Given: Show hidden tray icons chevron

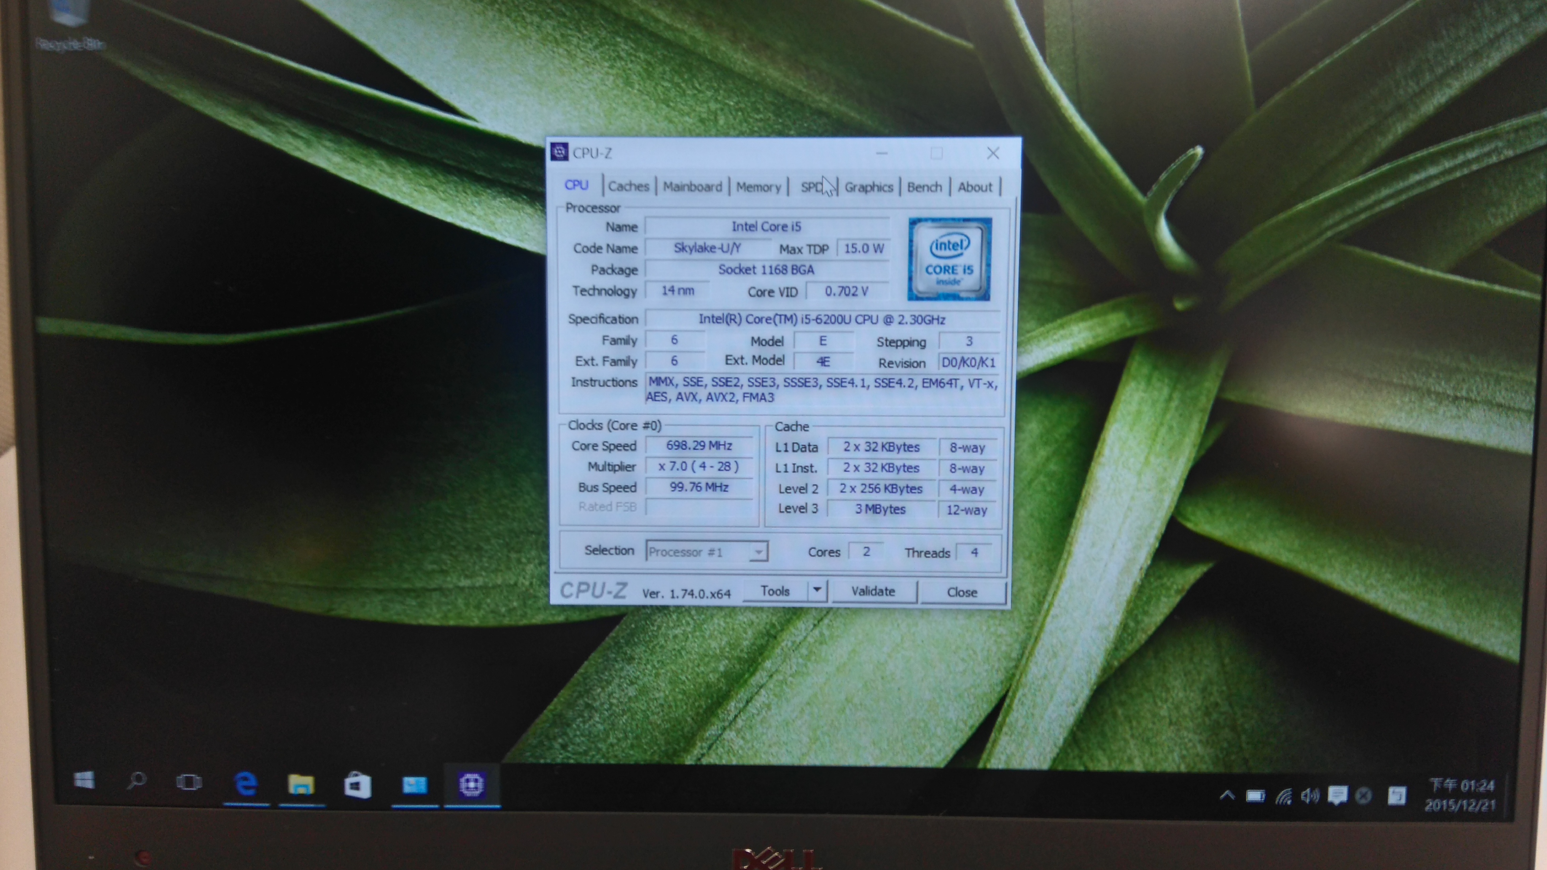Looking at the screenshot, I should tap(1227, 795).
